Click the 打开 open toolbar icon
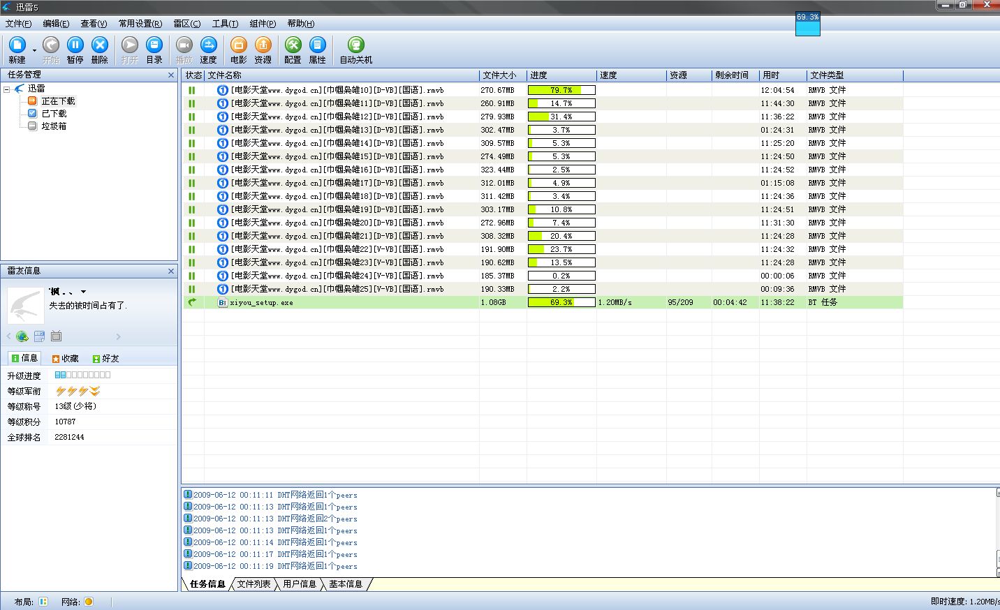This screenshot has width=1000, height=610. click(x=130, y=45)
